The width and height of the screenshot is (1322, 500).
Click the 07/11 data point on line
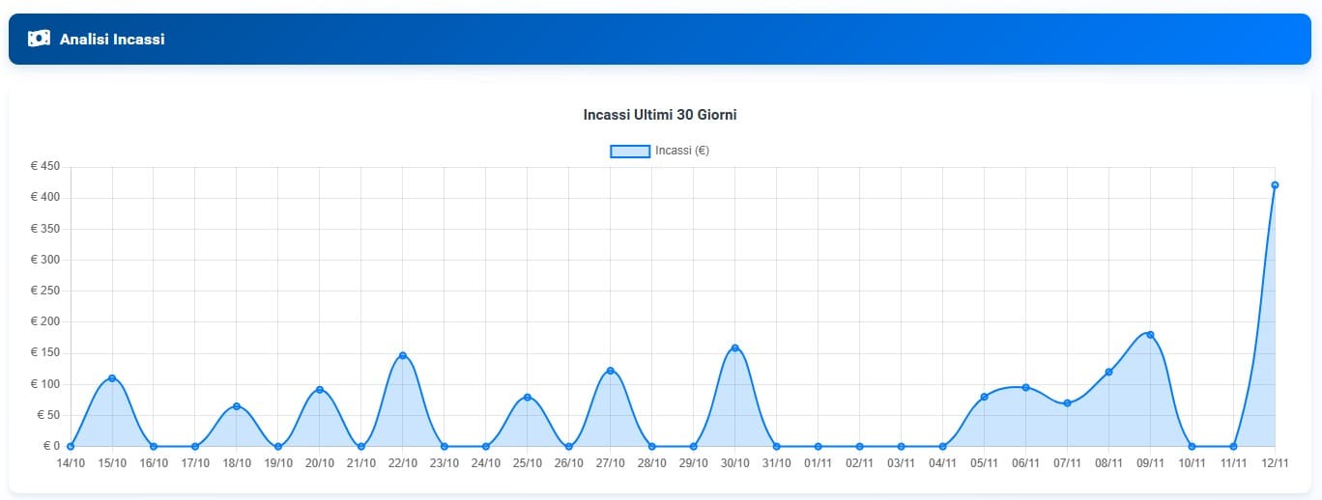point(1067,403)
